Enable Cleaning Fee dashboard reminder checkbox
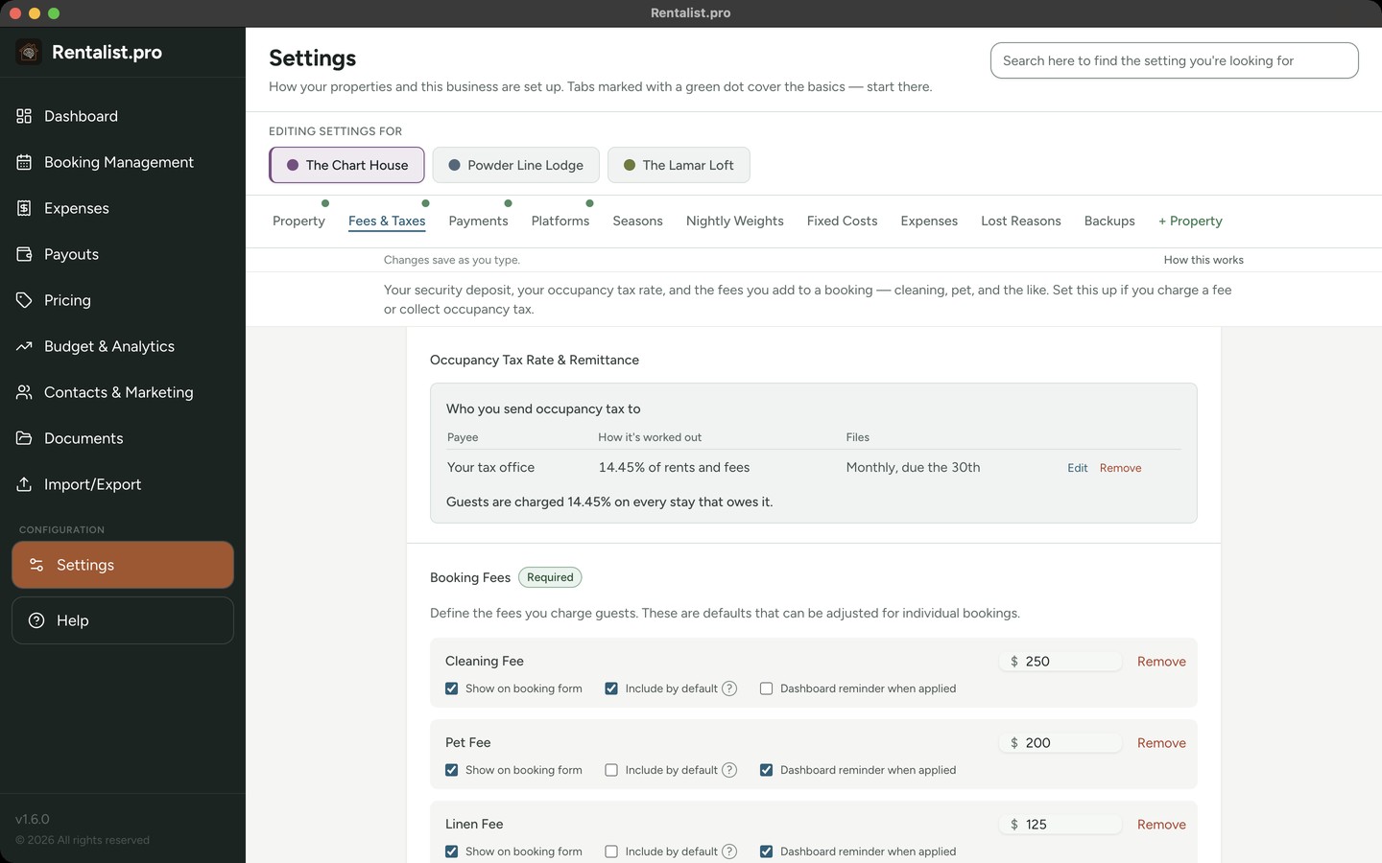The width and height of the screenshot is (1382, 863). 766,688
